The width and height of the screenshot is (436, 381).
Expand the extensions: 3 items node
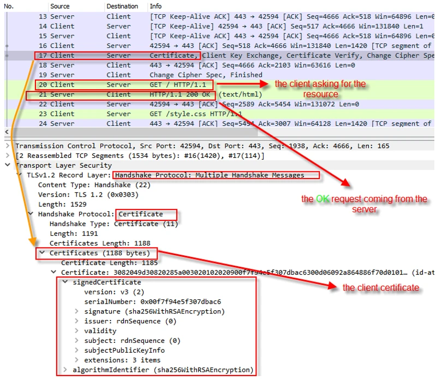[76, 360]
